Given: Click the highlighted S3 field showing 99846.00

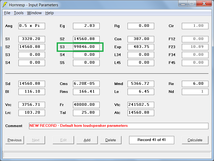Looking at the screenshot, I should pyautogui.click(x=86, y=47).
